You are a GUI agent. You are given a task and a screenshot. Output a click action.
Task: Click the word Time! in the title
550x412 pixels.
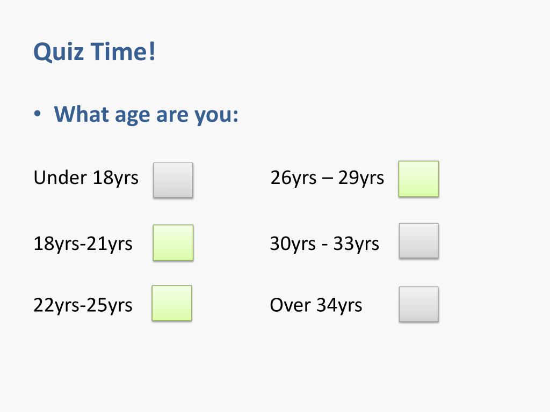123,51
